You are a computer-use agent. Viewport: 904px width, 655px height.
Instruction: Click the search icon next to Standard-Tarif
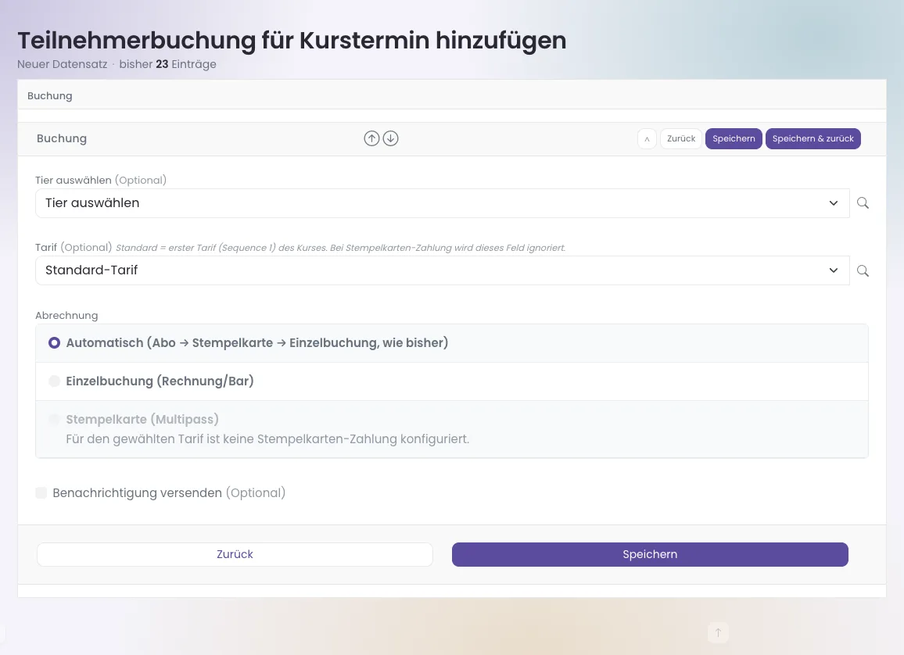[x=863, y=270]
